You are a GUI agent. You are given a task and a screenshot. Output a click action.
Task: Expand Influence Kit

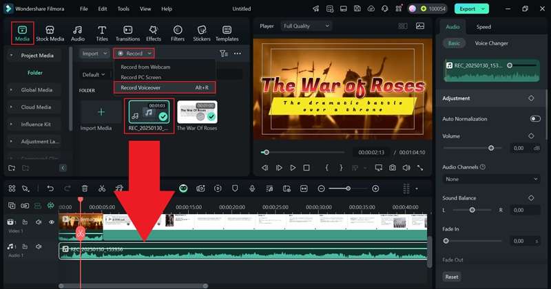pyautogui.click(x=11, y=125)
